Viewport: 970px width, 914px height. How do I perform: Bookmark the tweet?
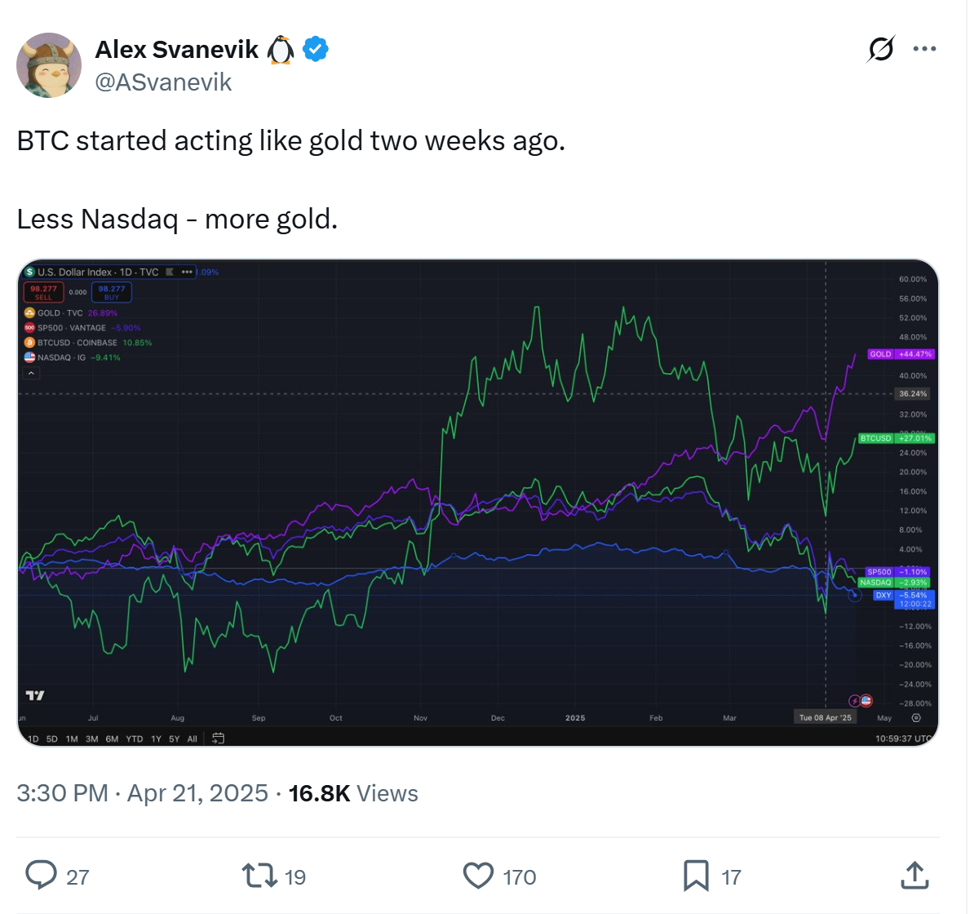click(x=697, y=875)
